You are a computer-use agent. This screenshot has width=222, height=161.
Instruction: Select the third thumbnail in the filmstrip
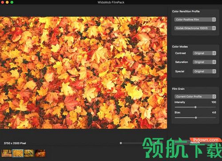click(29, 153)
